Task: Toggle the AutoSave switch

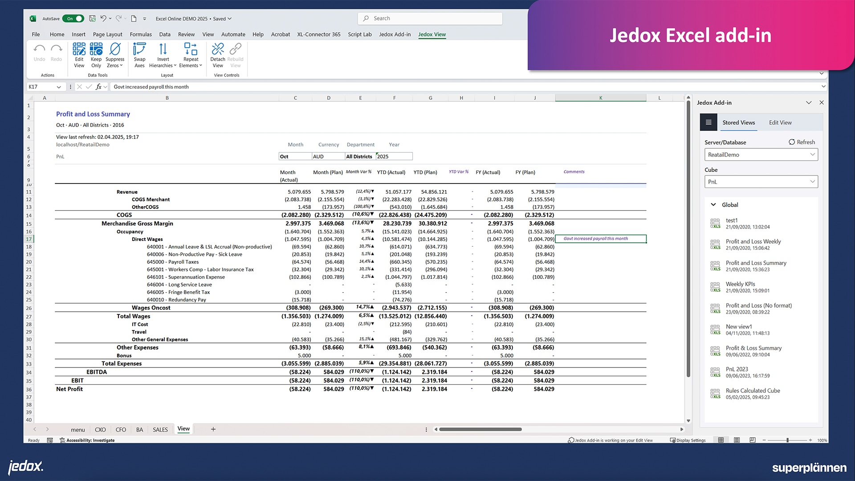Action: point(73,19)
